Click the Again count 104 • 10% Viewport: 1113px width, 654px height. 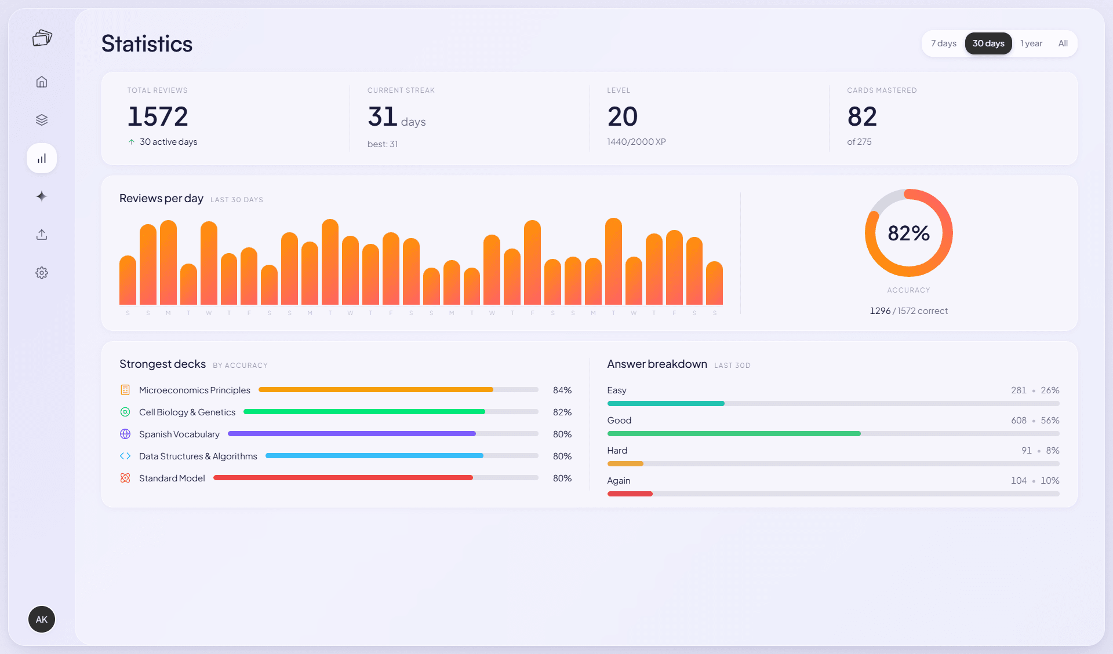(1035, 480)
